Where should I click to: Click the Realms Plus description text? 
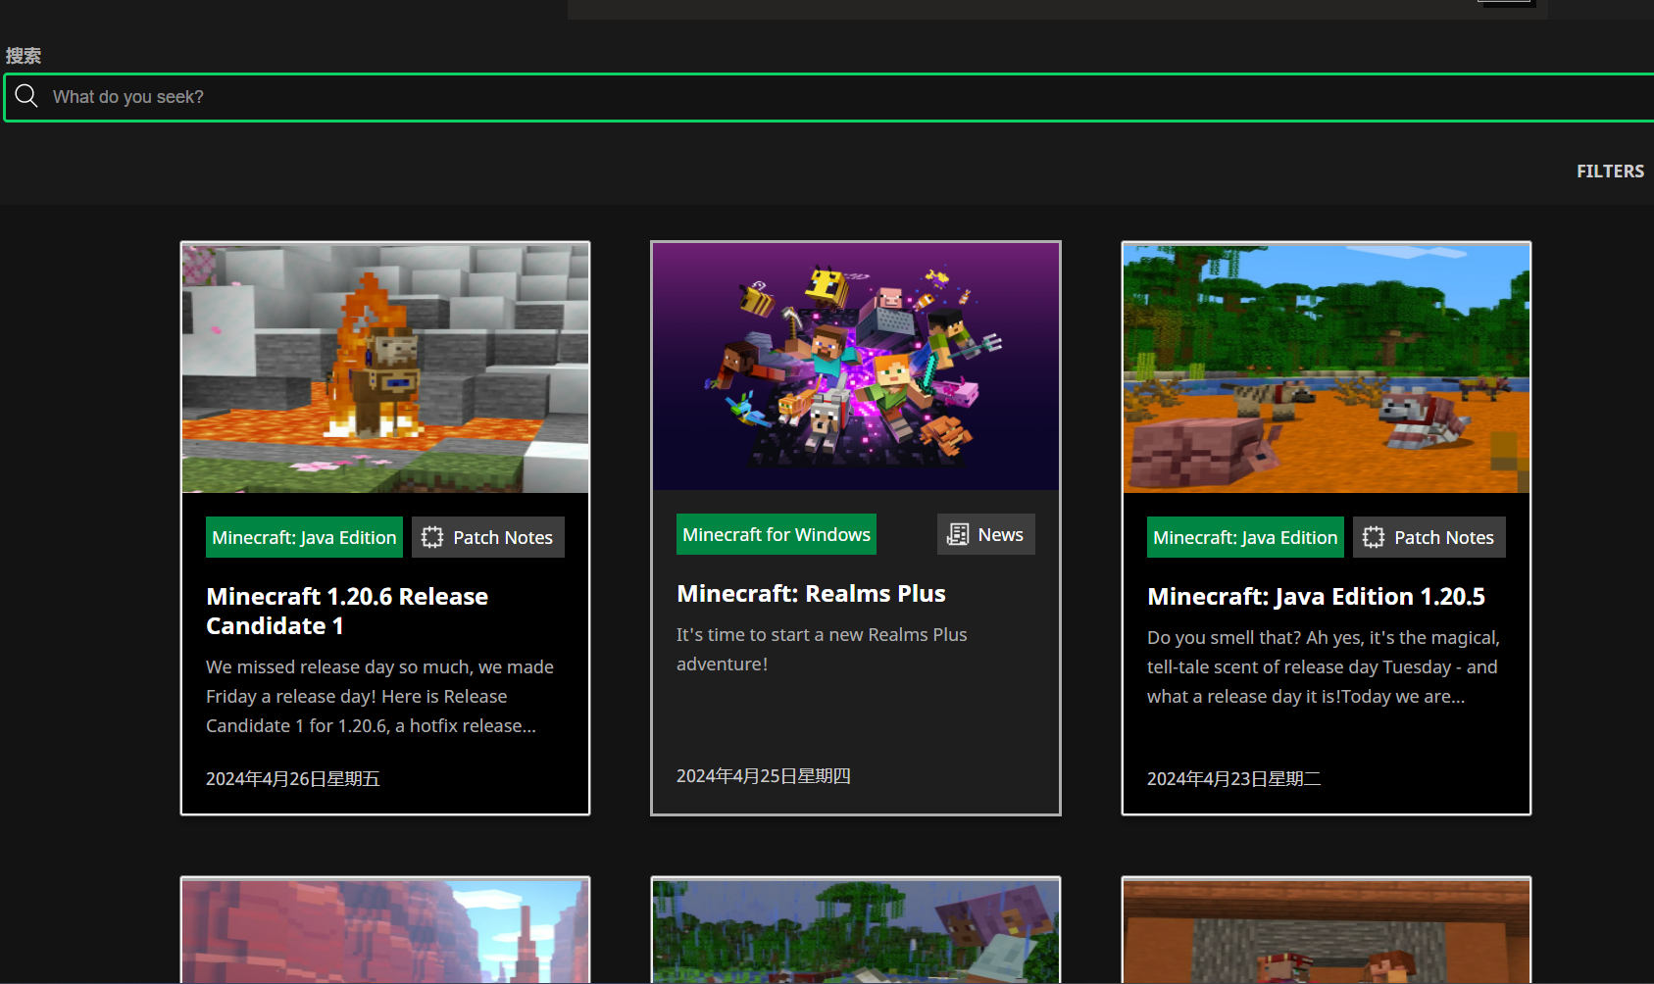click(821, 649)
